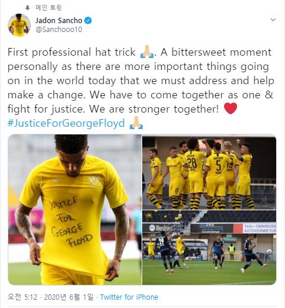
Task: Open the tweet options chevron menu
Action: tap(273, 20)
